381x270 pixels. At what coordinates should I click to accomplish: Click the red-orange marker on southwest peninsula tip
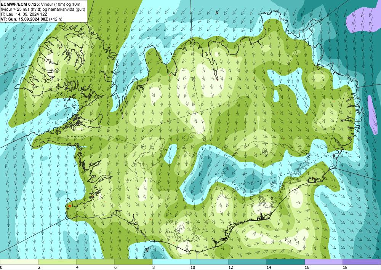[x=69, y=206]
